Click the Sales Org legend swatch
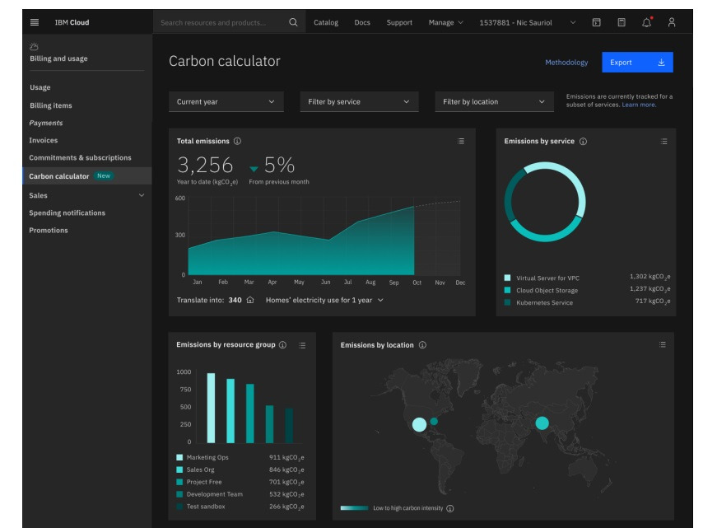This screenshot has height=528, width=717. tap(179, 470)
